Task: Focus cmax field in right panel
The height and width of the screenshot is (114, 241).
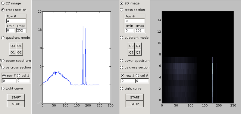Action: [x=140, y=30]
